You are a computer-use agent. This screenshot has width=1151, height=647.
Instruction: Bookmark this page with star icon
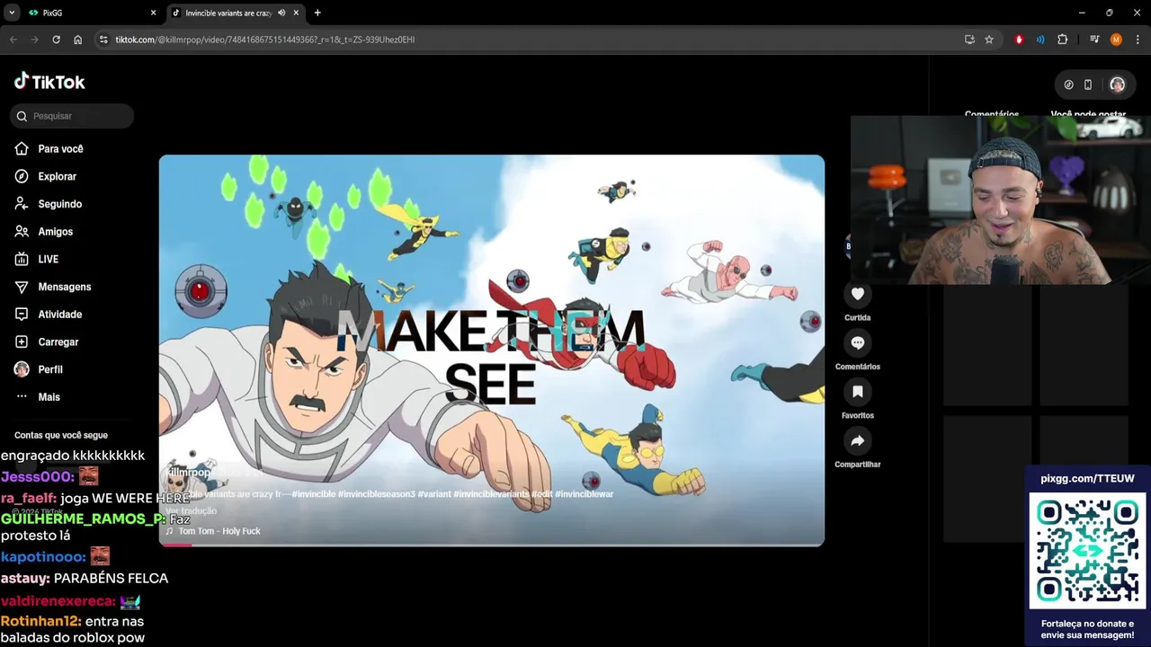[x=989, y=40]
